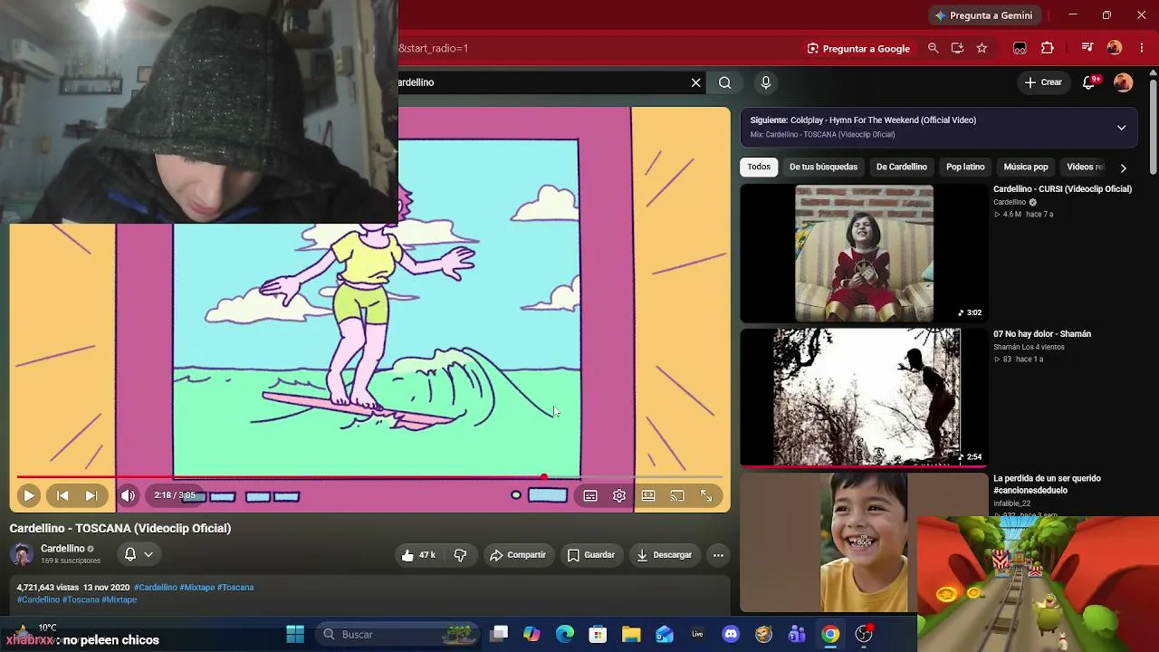The image size is (1159, 652).
Task: Skip to the next video in the player
Action: click(x=91, y=495)
